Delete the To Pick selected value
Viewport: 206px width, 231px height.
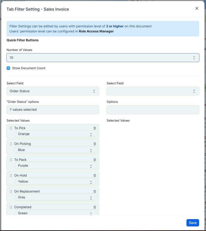[x=95, y=128]
